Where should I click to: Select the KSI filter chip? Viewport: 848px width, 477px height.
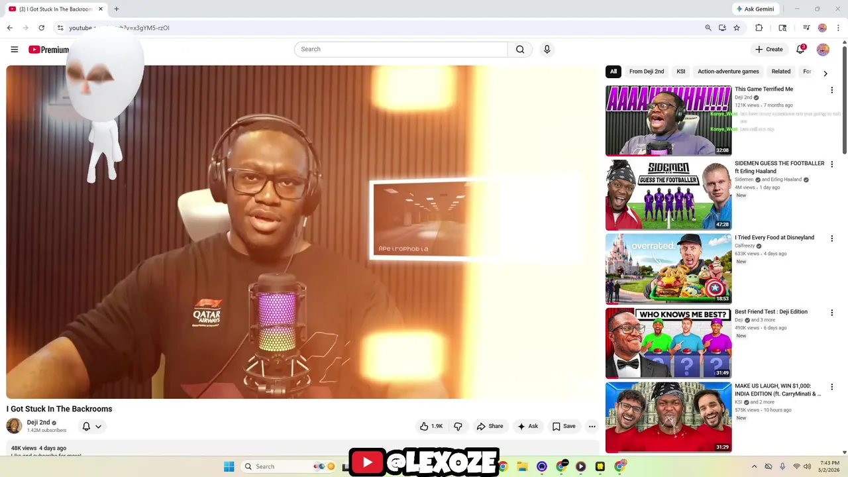pos(681,72)
